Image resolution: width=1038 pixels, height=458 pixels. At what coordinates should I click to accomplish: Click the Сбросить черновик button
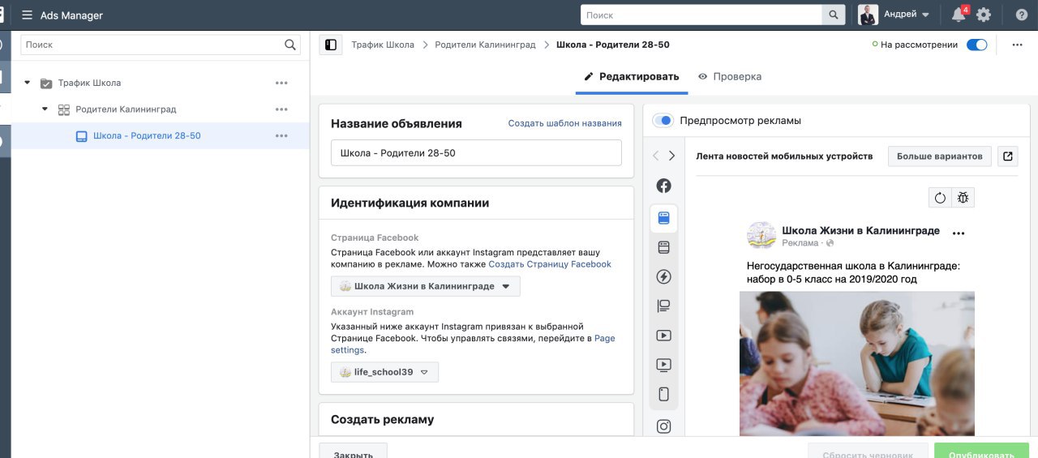(868, 452)
